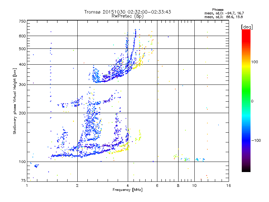Click the x-axis label '4'
Screen dimensions: 269x202
coord(128,186)
